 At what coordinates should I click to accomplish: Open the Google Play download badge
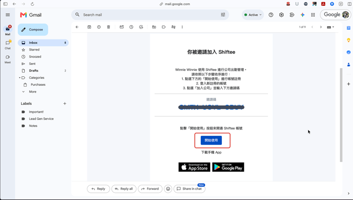tap(228, 167)
